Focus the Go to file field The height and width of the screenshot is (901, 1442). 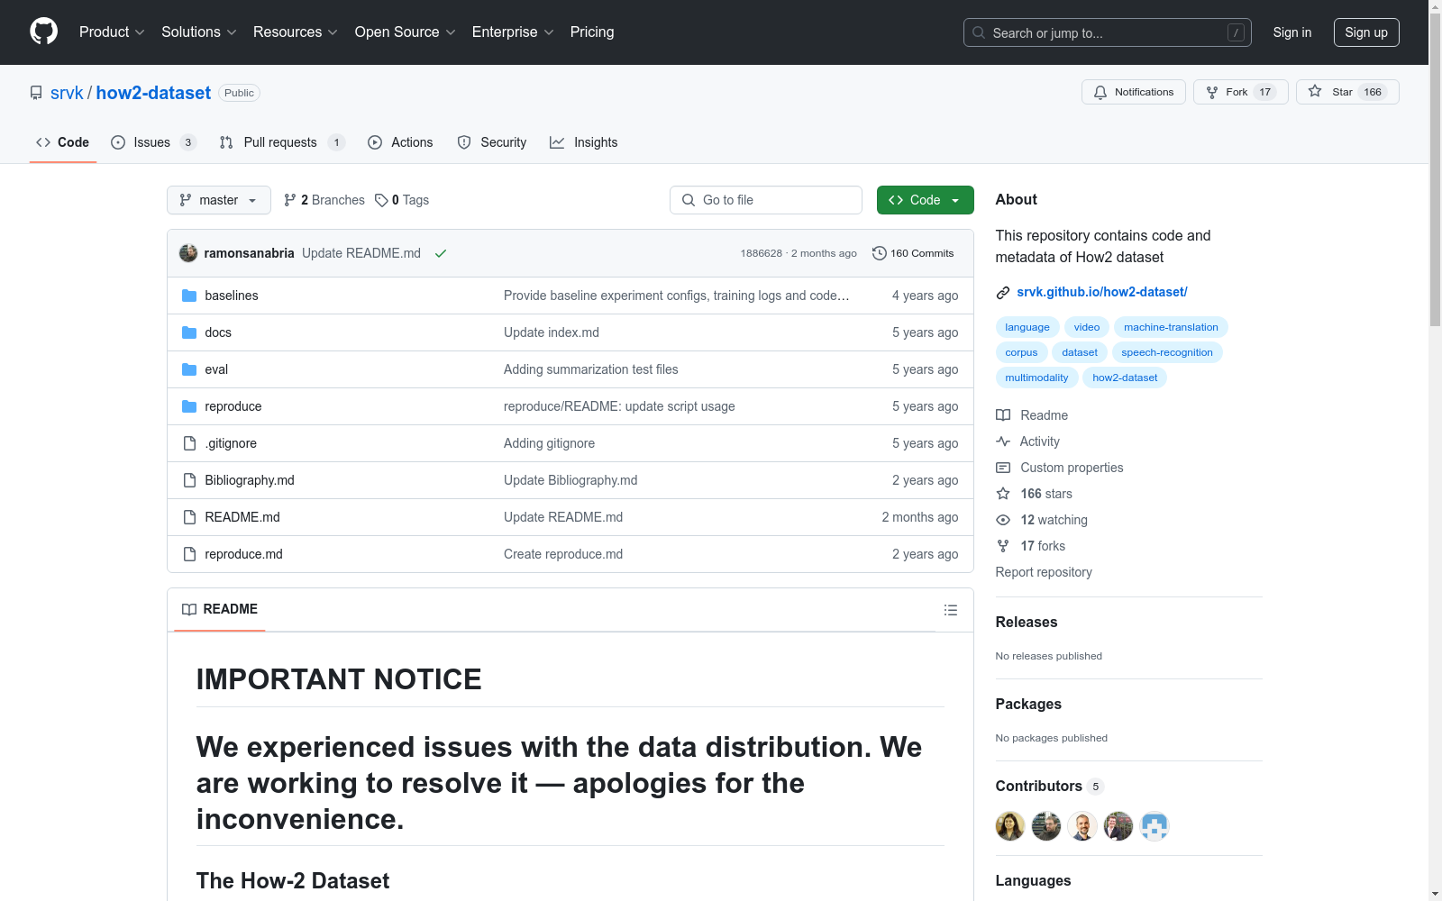(766, 200)
